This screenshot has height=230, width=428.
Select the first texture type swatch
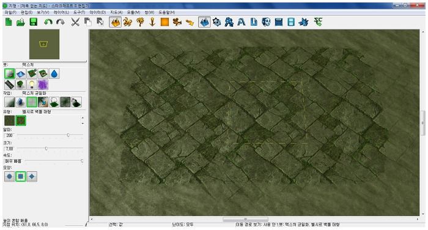pos(10,121)
